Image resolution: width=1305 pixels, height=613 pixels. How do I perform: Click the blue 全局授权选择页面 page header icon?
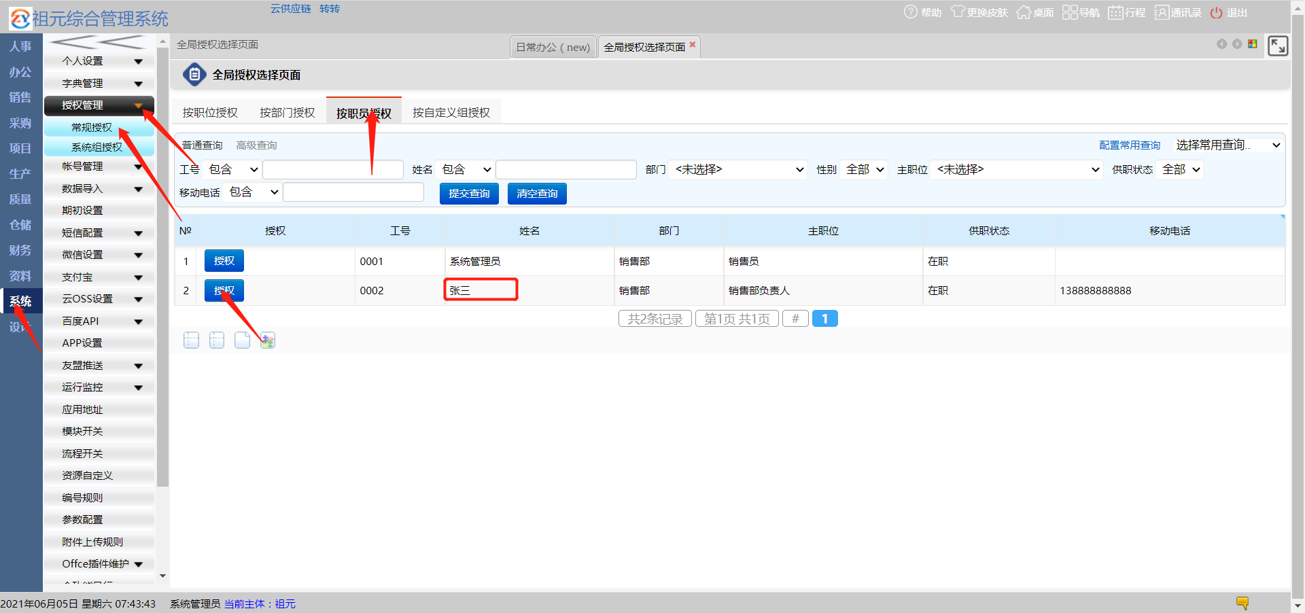click(x=194, y=75)
